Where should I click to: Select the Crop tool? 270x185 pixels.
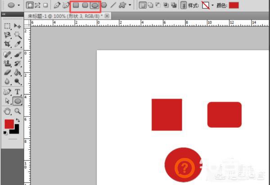(7, 44)
